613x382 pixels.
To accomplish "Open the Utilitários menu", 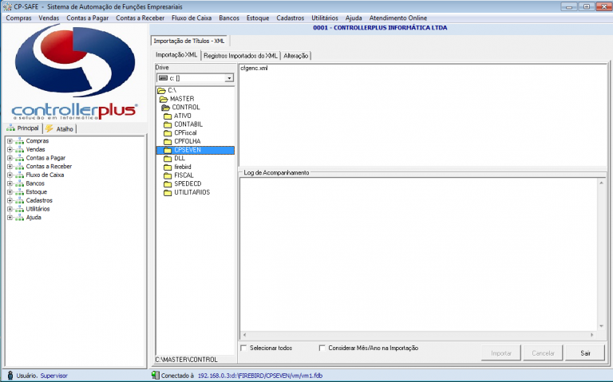I will tap(325, 18).
